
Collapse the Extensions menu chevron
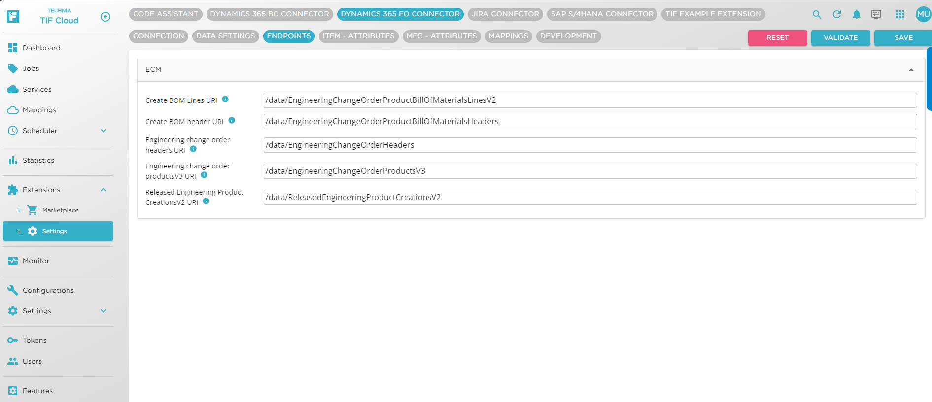pos(104,190)
